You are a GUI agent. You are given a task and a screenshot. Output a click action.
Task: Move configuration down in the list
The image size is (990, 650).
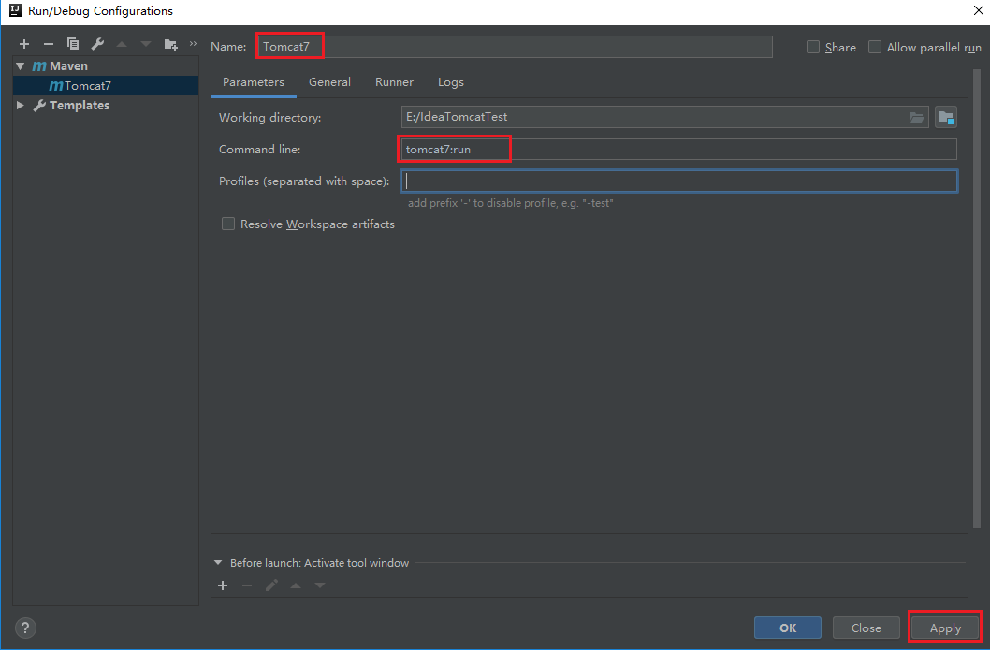(x=146, y=44)
